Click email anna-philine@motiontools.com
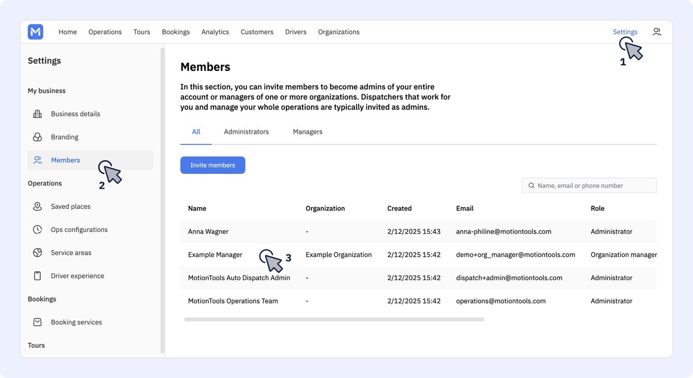Viewport: 693px width, 378px height. click(504, 232)
